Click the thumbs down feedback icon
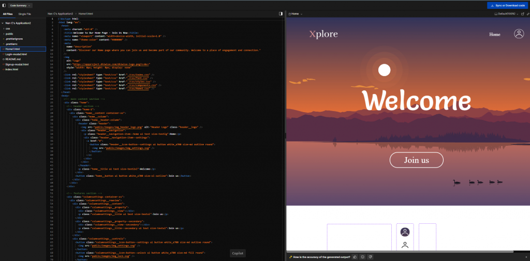The width and height of the screenshot is (530, 261). [370, 257]
